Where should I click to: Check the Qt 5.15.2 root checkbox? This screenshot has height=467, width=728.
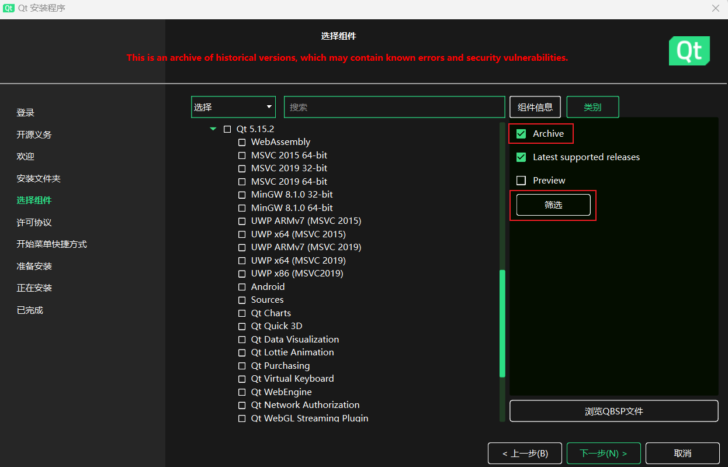pos(227,129)
